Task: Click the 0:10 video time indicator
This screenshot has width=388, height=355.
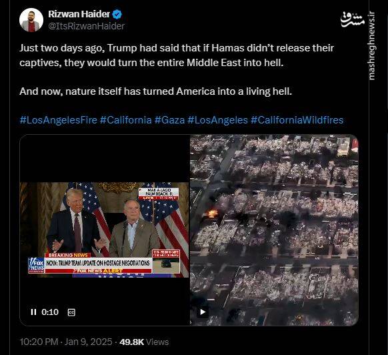Action: tap(50, 312)
